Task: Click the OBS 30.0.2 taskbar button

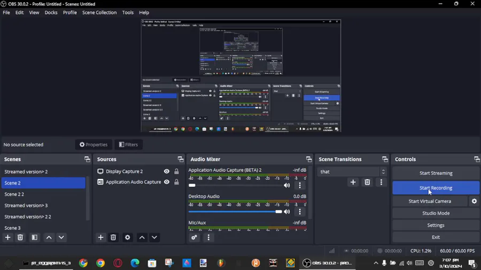Action: point(327,263)
